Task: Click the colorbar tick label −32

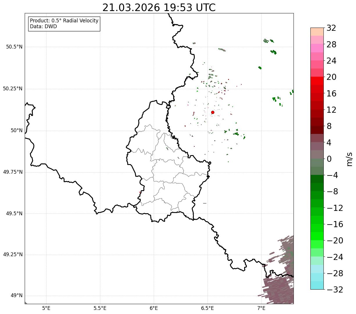Action: (335, 290)
